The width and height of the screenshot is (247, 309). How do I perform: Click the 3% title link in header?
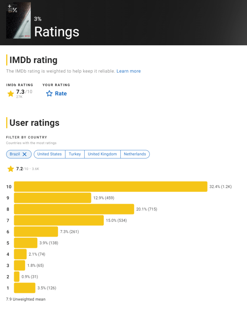coord(37,19)
